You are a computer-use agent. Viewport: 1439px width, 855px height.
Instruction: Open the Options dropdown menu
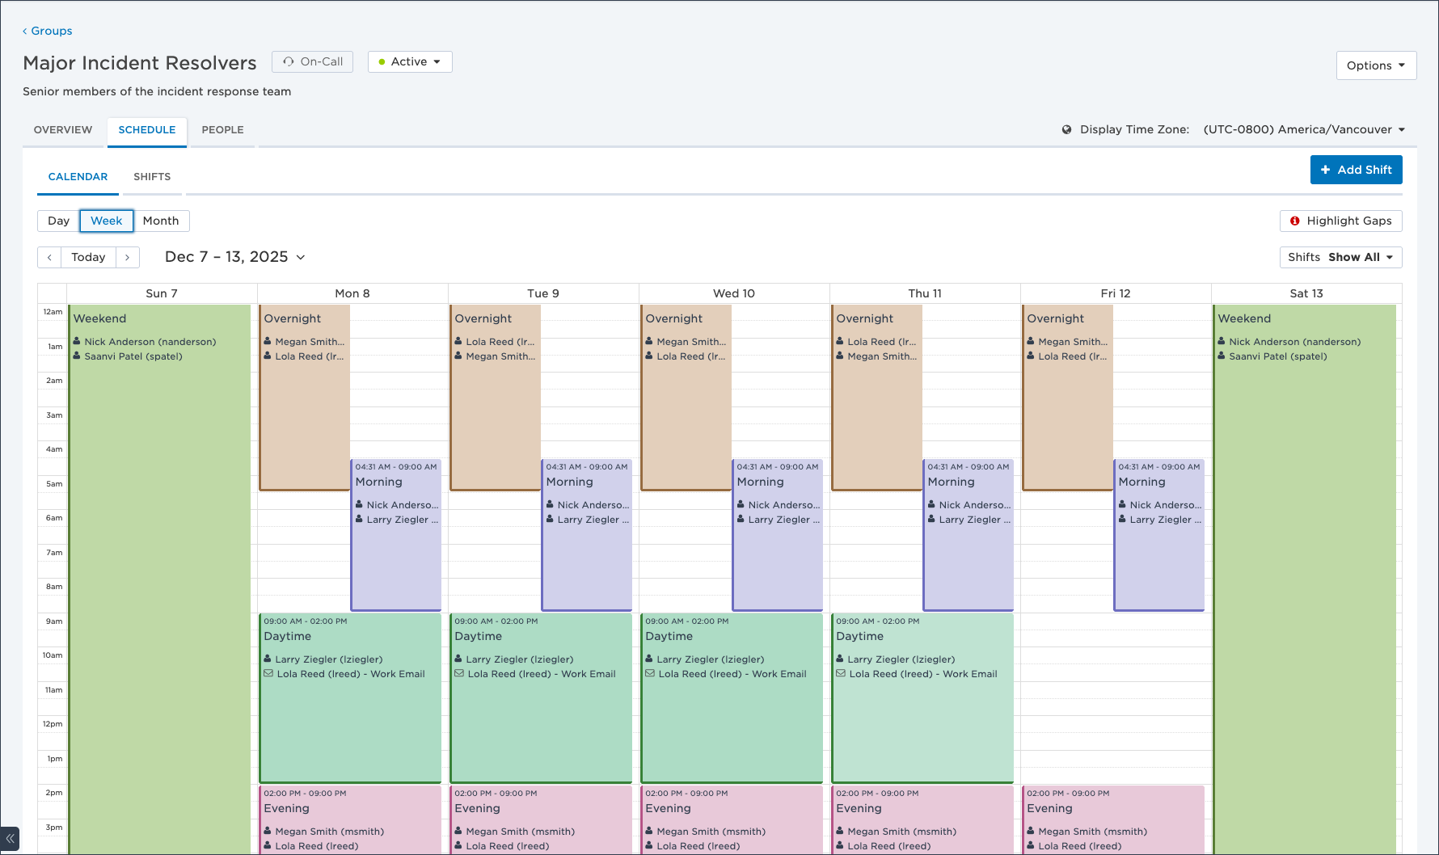click(1375, 65)
